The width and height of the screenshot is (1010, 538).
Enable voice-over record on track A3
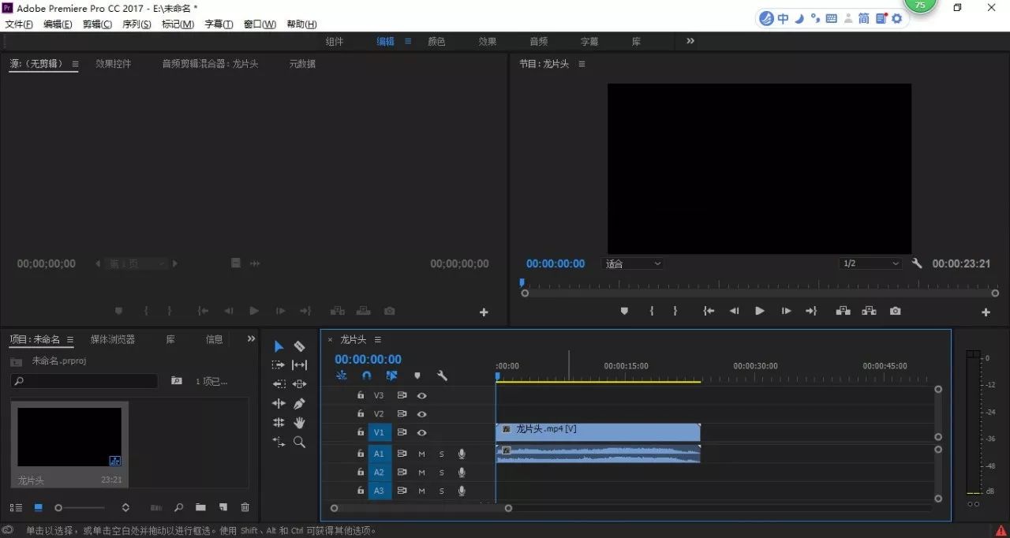[x=462, y=491]
